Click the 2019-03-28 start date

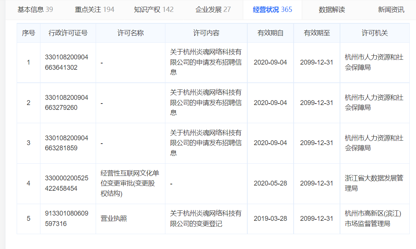point(270,219)
